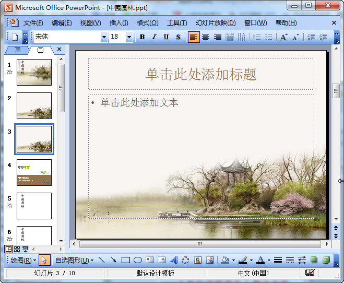344x283 pixels.
Task: Toggle italic text formatting
Action: click(154, 37)
